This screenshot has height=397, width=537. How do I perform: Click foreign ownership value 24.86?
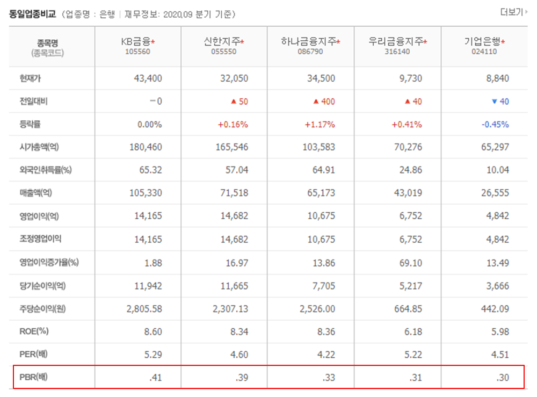pyautogui.click(x=411, y=170)
